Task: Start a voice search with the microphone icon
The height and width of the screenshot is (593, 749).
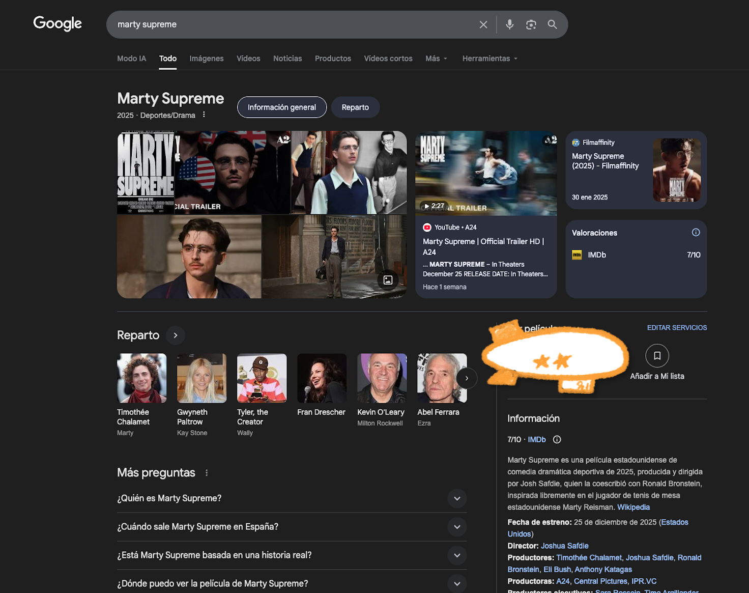Action: pyautogui.click(x=509, y=24)
